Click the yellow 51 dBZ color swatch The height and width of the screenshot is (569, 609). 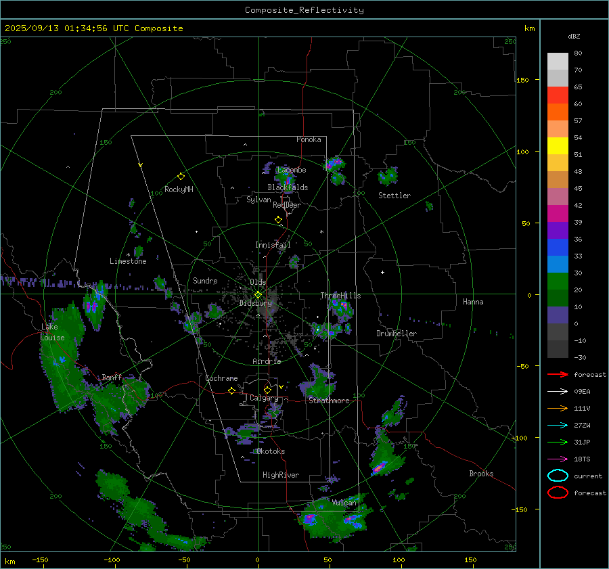coord(558,145)
